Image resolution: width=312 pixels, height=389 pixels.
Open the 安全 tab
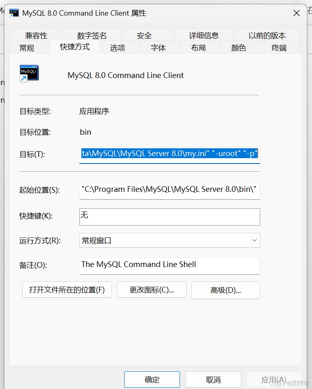coord(144,35)
